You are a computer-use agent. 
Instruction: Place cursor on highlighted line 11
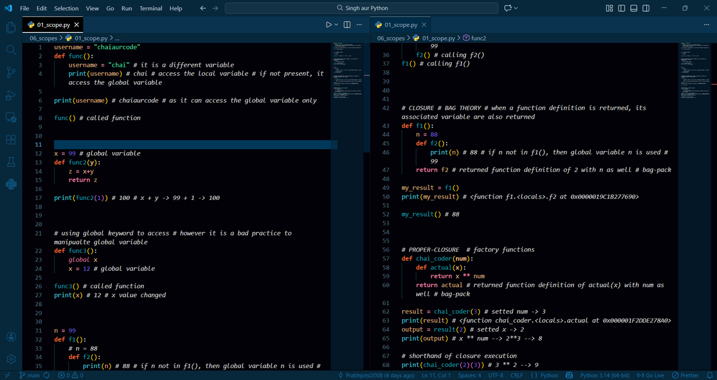pyautogui.click(x=195, y=144)
